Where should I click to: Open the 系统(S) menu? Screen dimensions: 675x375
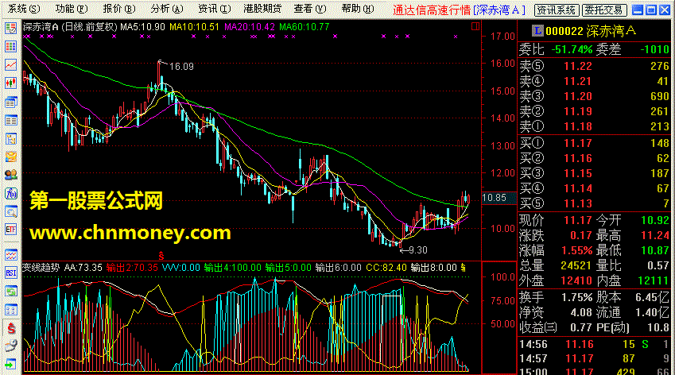[x=24, y=9]
